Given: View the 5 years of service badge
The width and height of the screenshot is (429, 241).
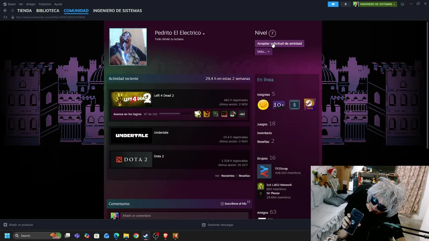Looking at the screenshot, I should [294, 105].
